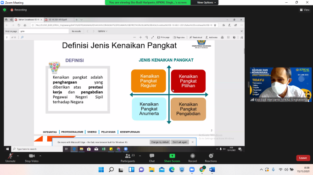Screen dimensions: 313x175
Task: Stop Video in Zoom controls
Action: [x=32, y=158]
